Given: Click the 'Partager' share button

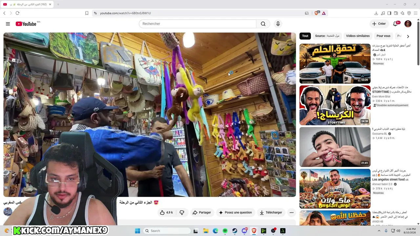Looking at the screenshot, I should pyautogui.click(x=202, y=212).
